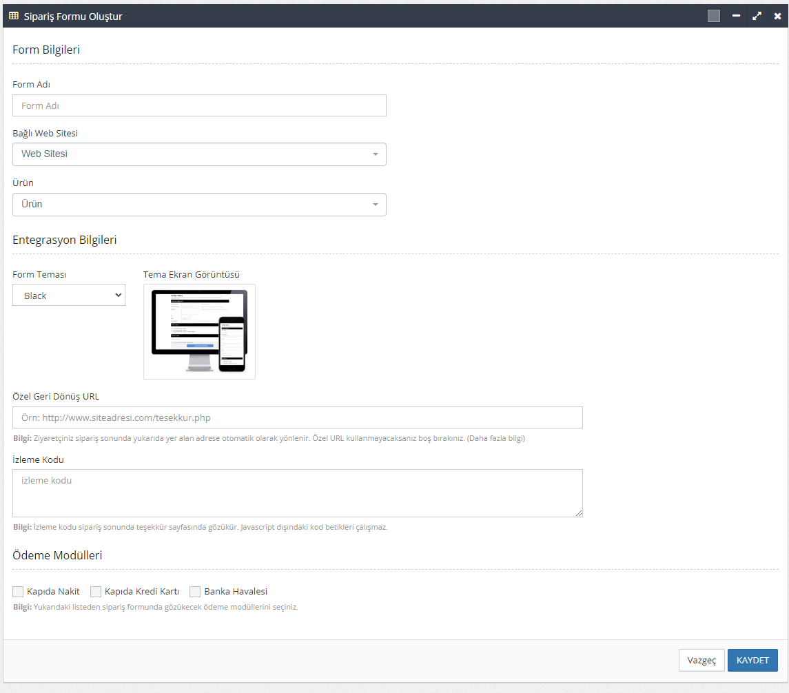The width and height of the screenshot is (789, 693).
Task: Expand the Ürün dropdown list
Action: [x=199, y=205]
